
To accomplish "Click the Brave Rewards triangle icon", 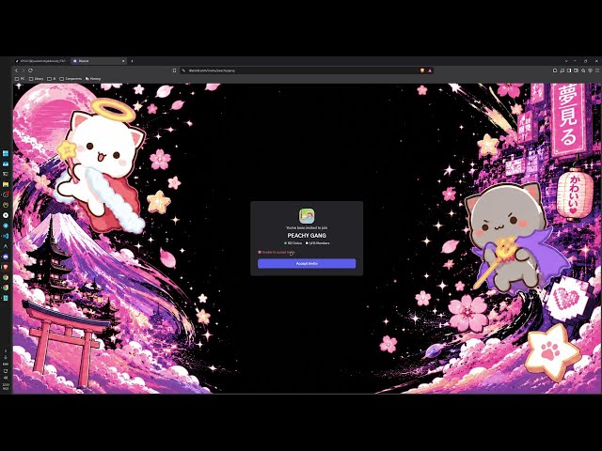I will [x=430, y=70].
